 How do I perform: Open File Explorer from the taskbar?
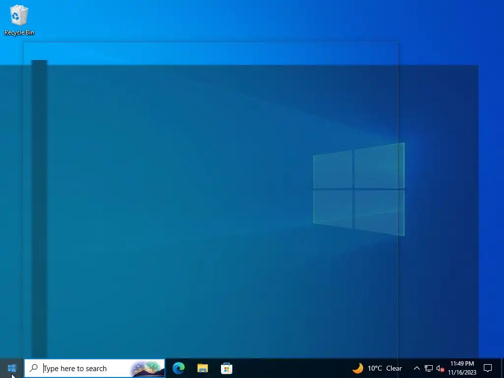pyautogui.click(x=202, y=368)
